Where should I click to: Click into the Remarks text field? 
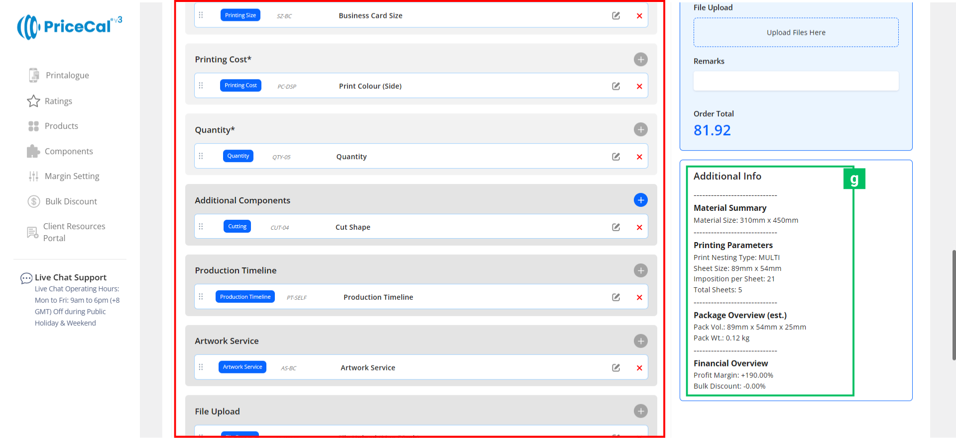(796, 81)
